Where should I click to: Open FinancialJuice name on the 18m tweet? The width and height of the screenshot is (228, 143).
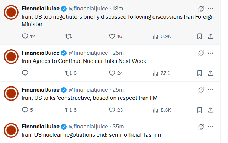coord(41,9)
